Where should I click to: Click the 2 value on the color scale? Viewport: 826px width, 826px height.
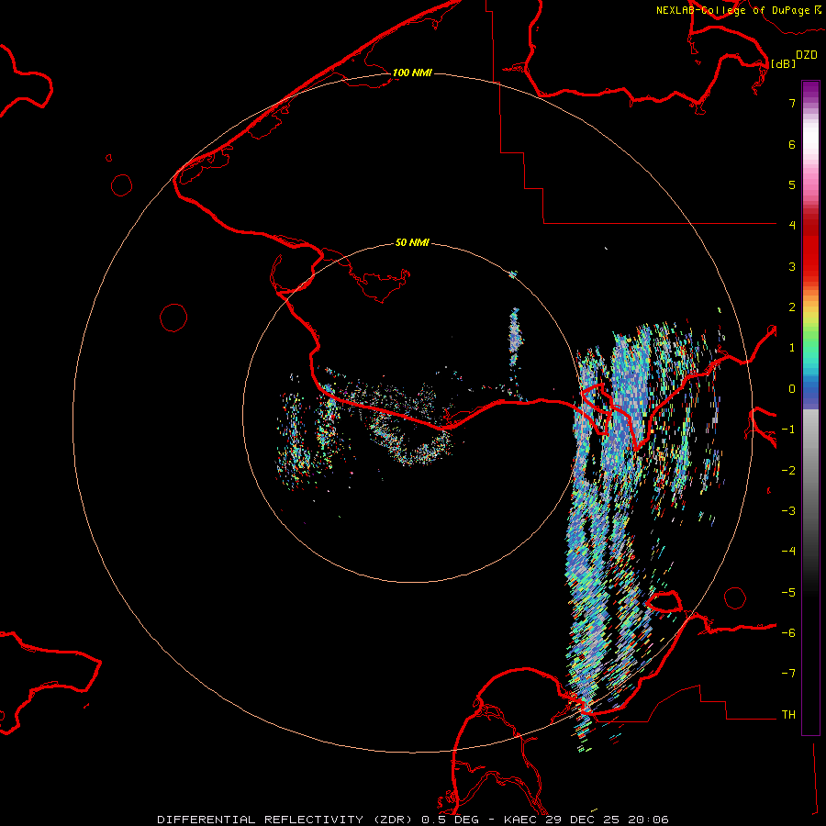click(792, 307)
